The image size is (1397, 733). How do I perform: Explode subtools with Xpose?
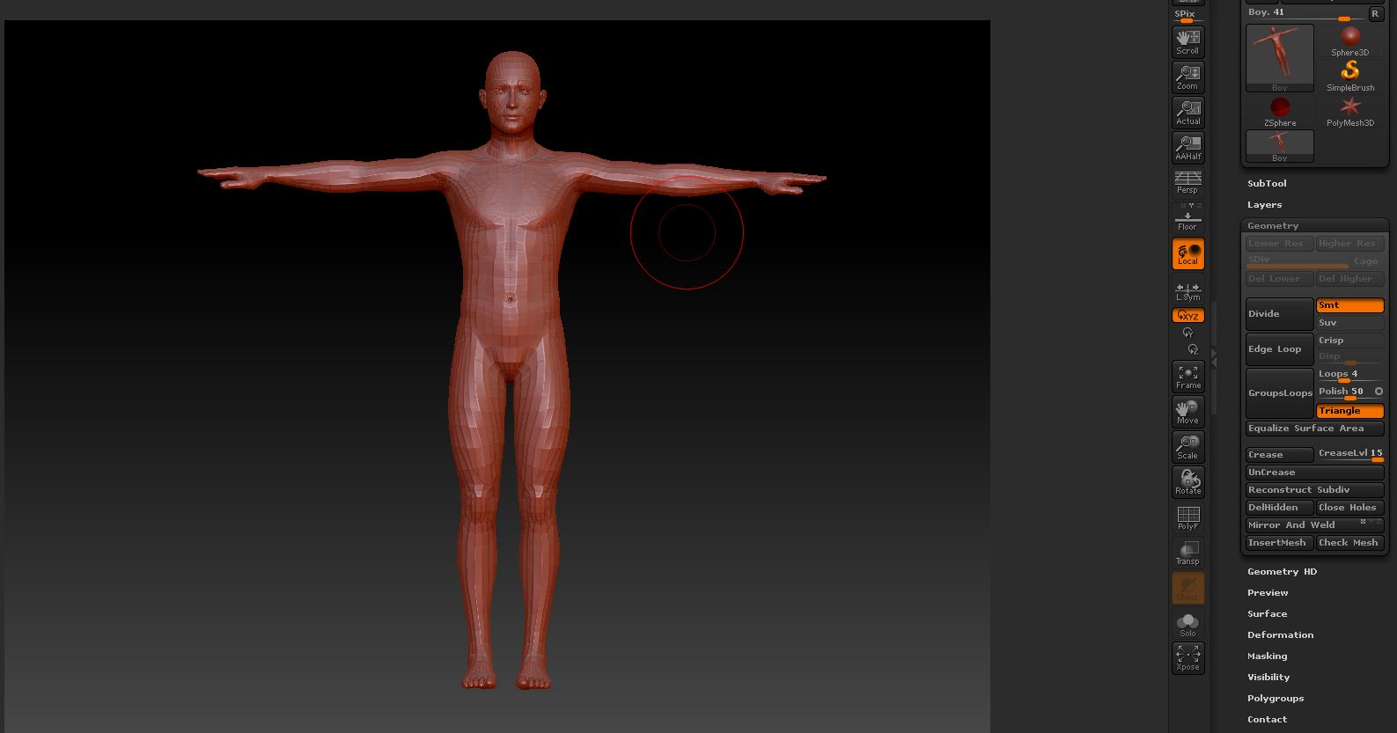[1187, 658]
